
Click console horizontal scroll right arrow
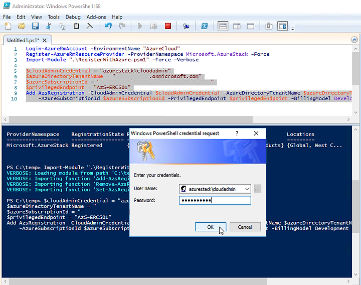click(x=348, y=281)
